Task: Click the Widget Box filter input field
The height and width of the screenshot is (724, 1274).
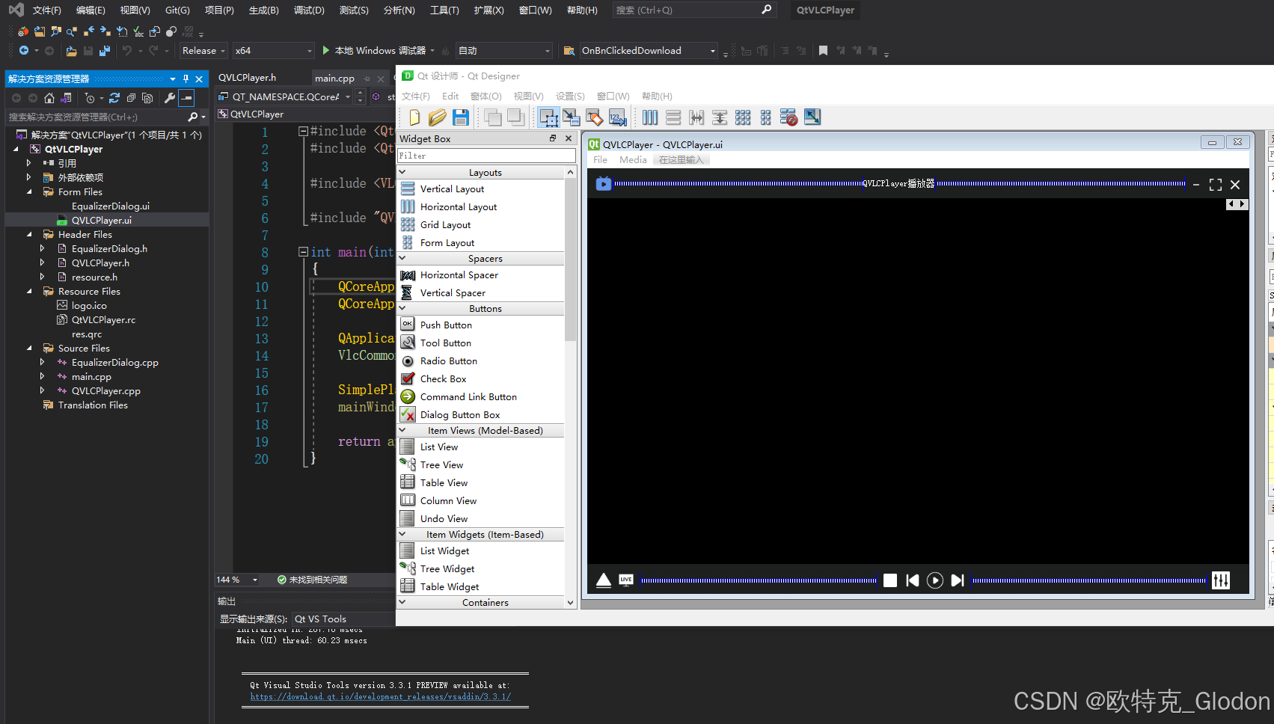Action: [x=486, y=156]
